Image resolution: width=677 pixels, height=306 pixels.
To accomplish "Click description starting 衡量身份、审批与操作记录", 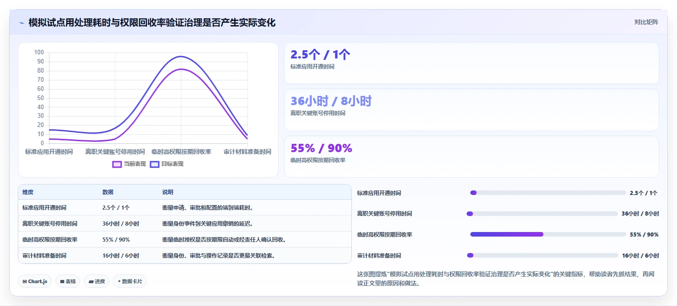I will (219, 256).
